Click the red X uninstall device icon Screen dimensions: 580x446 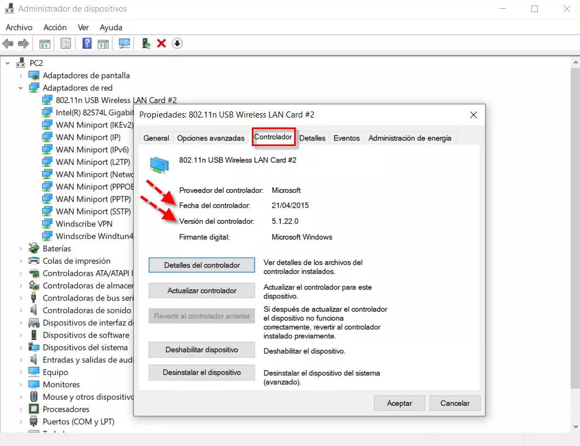click(x=161, y=43)
